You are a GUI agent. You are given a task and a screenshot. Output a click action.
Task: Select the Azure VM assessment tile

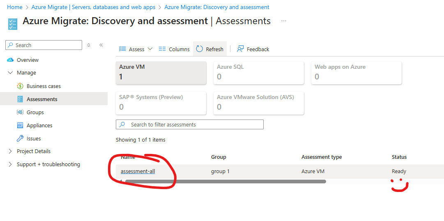(161, 72)
